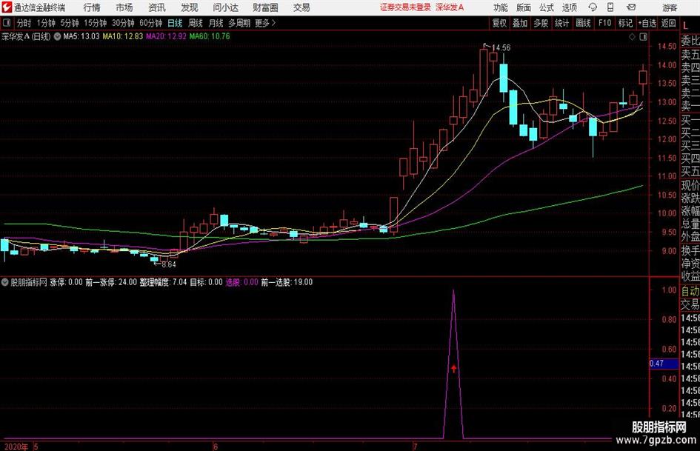
Task: Switch to 30分钟 chart period
Action: tap(123, 23)
